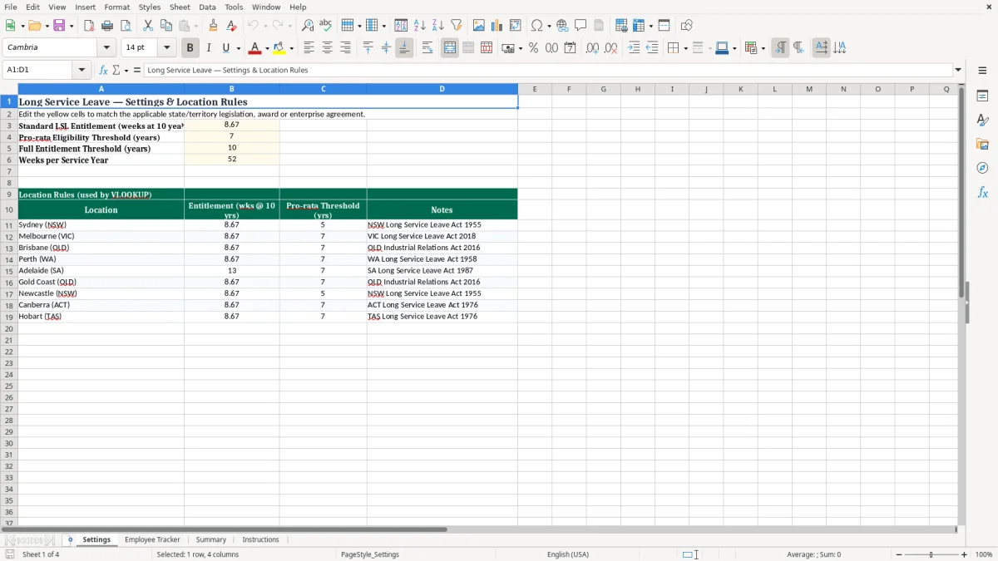Viewport: 998px width, 561px height.
Task: Open the sidebar Gallery panel
Action: 982,144
